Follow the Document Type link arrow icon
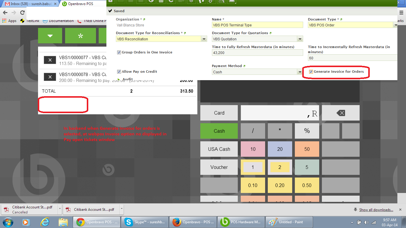The width and height of the screenshot is (406, 228). pos(341,19)
